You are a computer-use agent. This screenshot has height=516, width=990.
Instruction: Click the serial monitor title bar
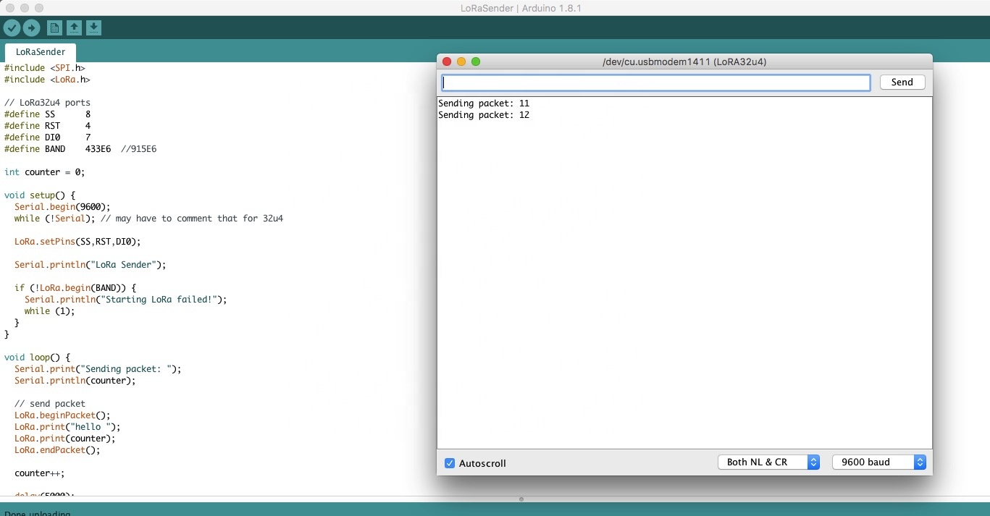coord(684,62)
